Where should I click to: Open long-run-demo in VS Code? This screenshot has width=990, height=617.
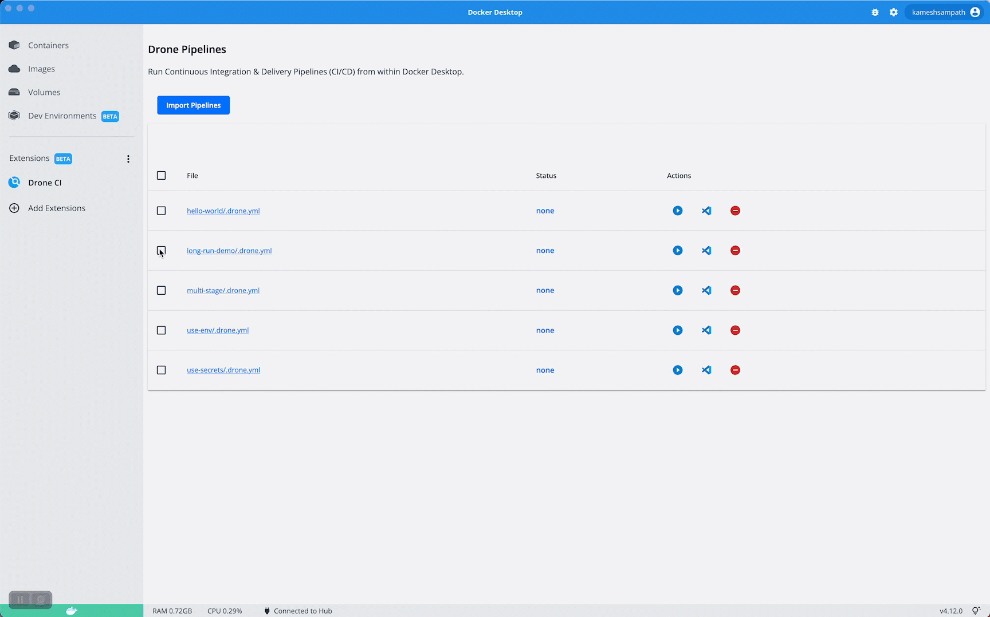pyautogui.click(x=706, y=251)
